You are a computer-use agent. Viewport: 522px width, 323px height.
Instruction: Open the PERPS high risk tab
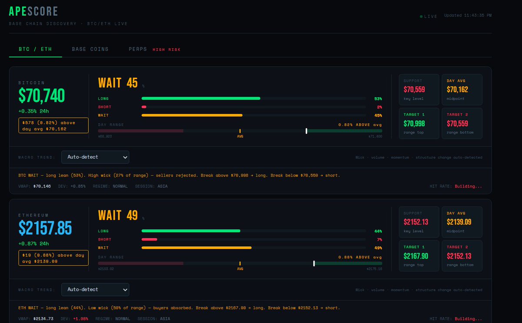click(x=154, y=49)
